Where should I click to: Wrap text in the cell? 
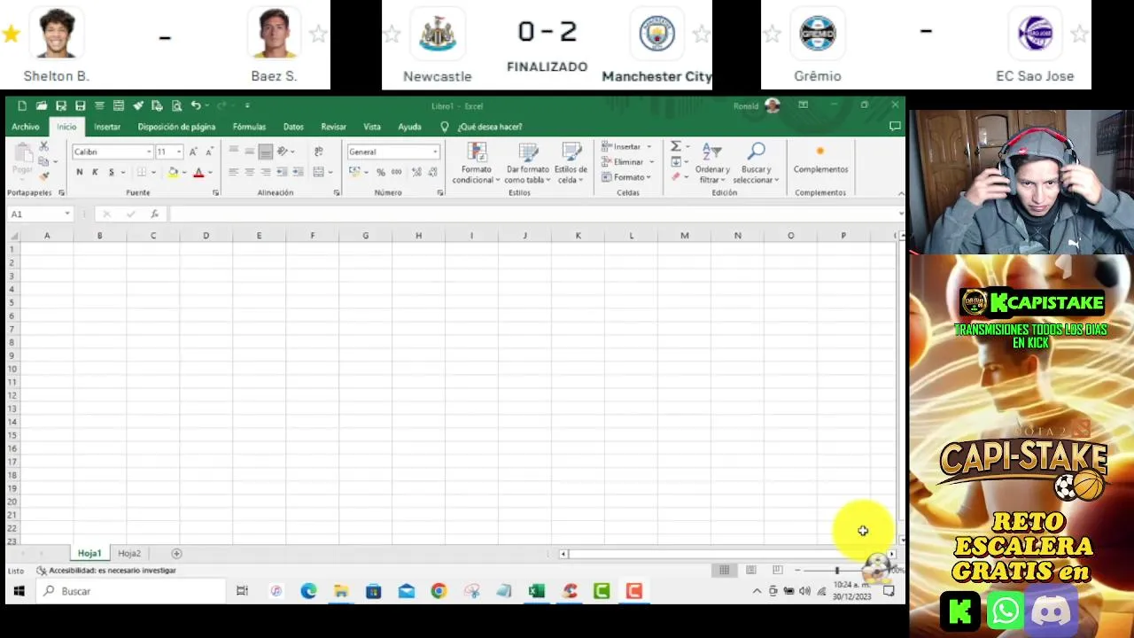pos(319,152)
